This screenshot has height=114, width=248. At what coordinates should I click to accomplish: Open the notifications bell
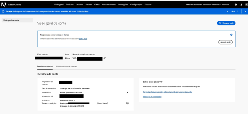pos(241,5)
